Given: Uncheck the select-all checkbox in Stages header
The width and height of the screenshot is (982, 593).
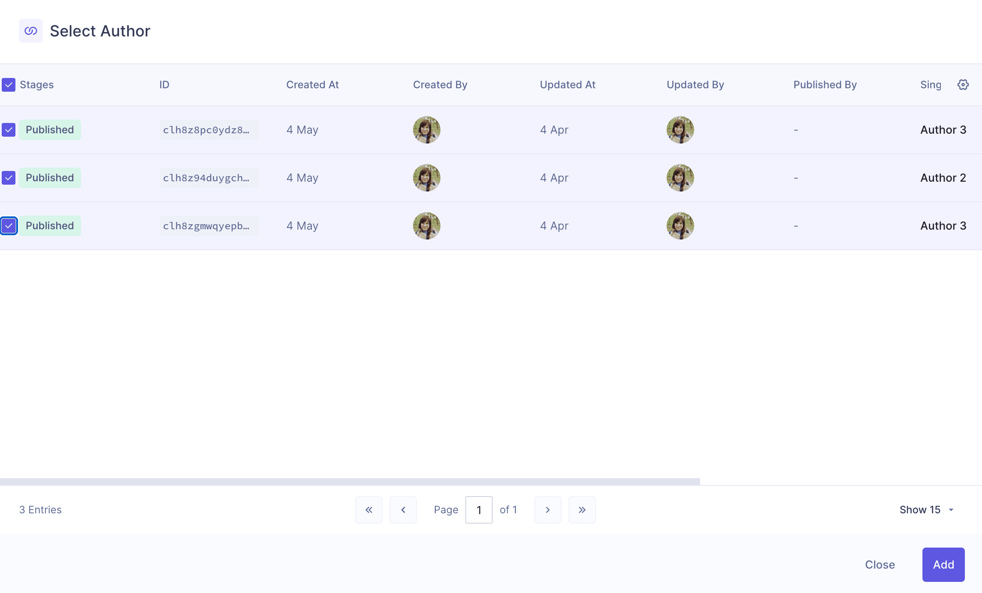Looking at the screenshot, I should point(9,84).
